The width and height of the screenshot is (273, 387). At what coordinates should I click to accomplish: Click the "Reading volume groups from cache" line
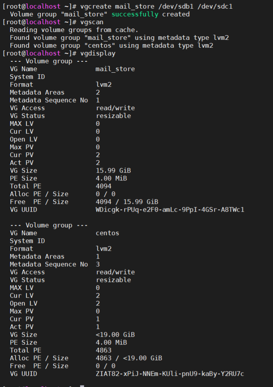click(74, 30)
